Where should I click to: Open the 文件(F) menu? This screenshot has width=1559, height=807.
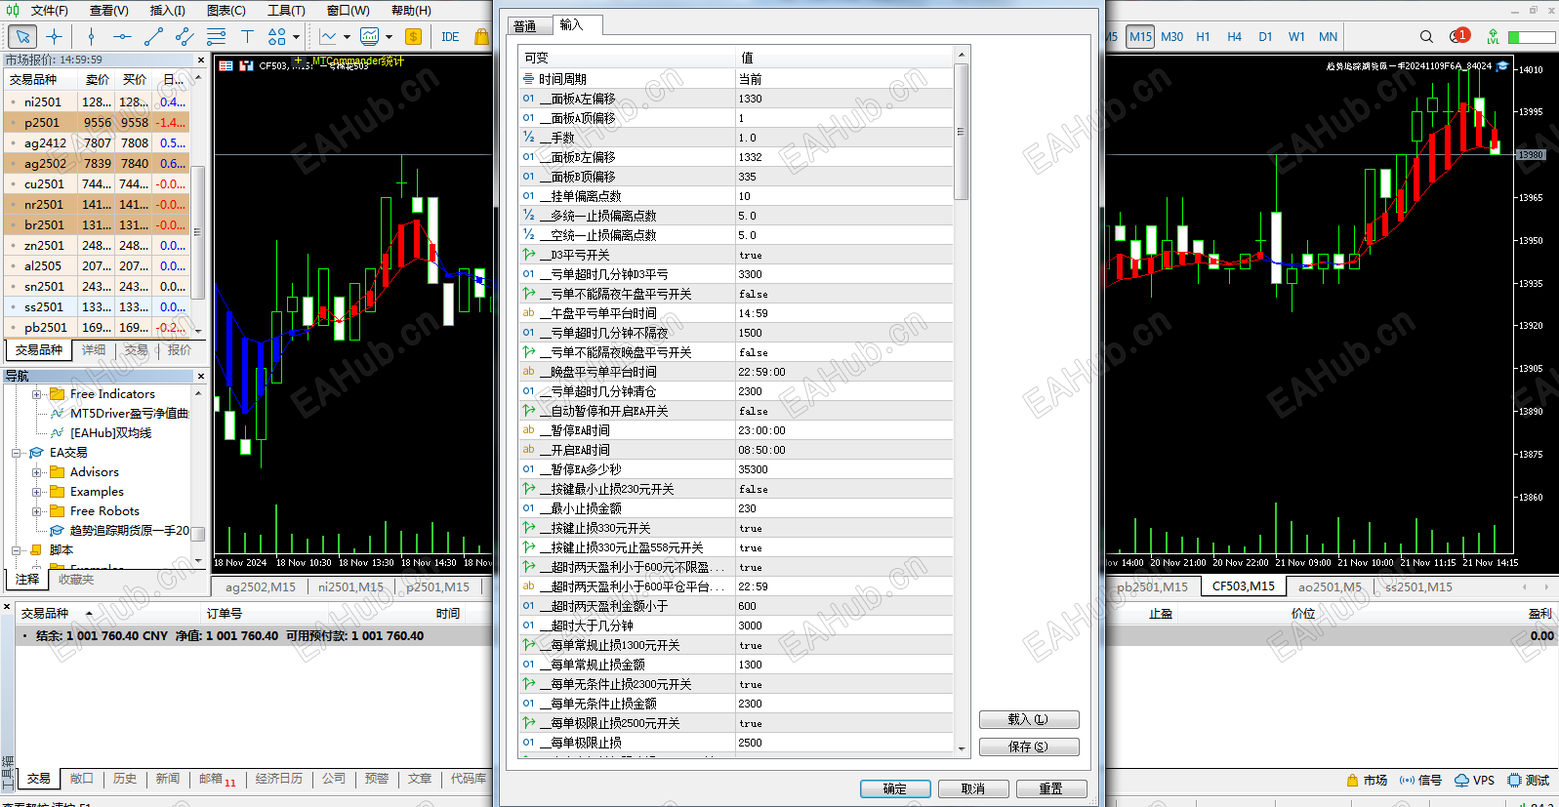point(50,10)
